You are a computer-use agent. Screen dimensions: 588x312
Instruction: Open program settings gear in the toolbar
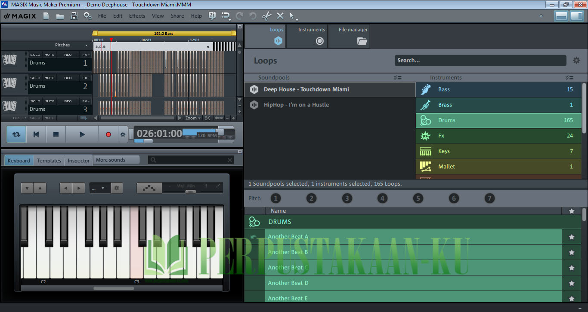(x=87, y=16)
